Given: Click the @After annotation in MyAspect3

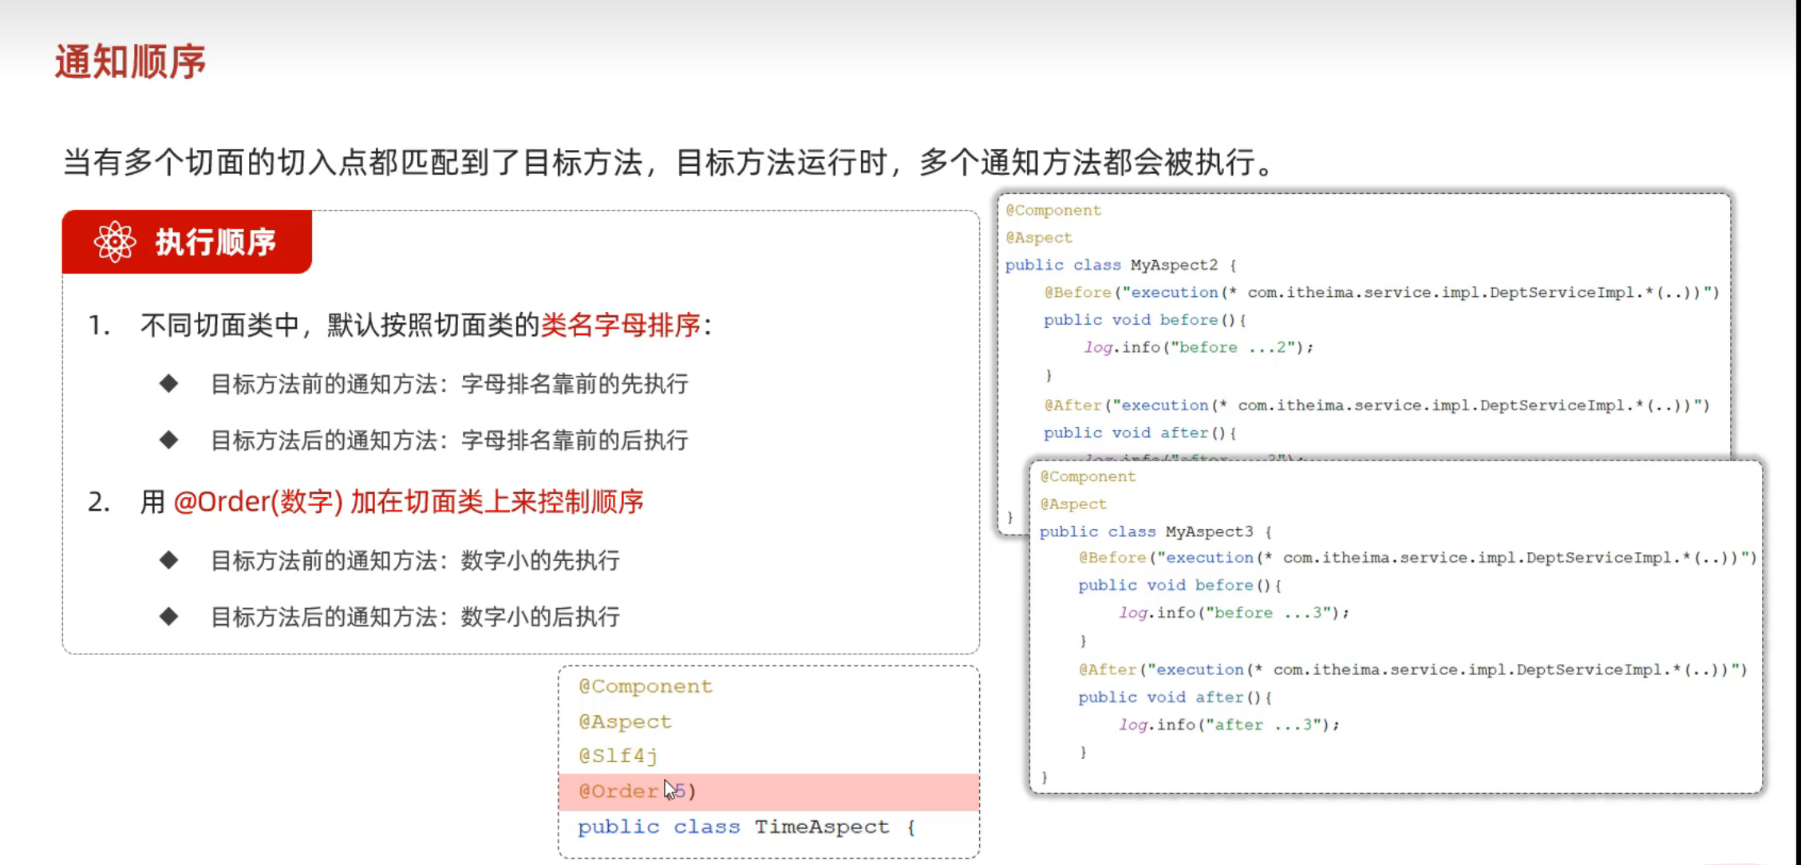Looking at the screenshot, I should click(x=1107, y=670).
